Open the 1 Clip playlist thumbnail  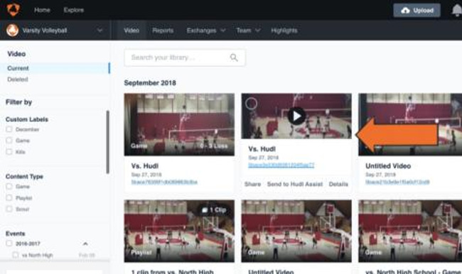pos(179,231)
